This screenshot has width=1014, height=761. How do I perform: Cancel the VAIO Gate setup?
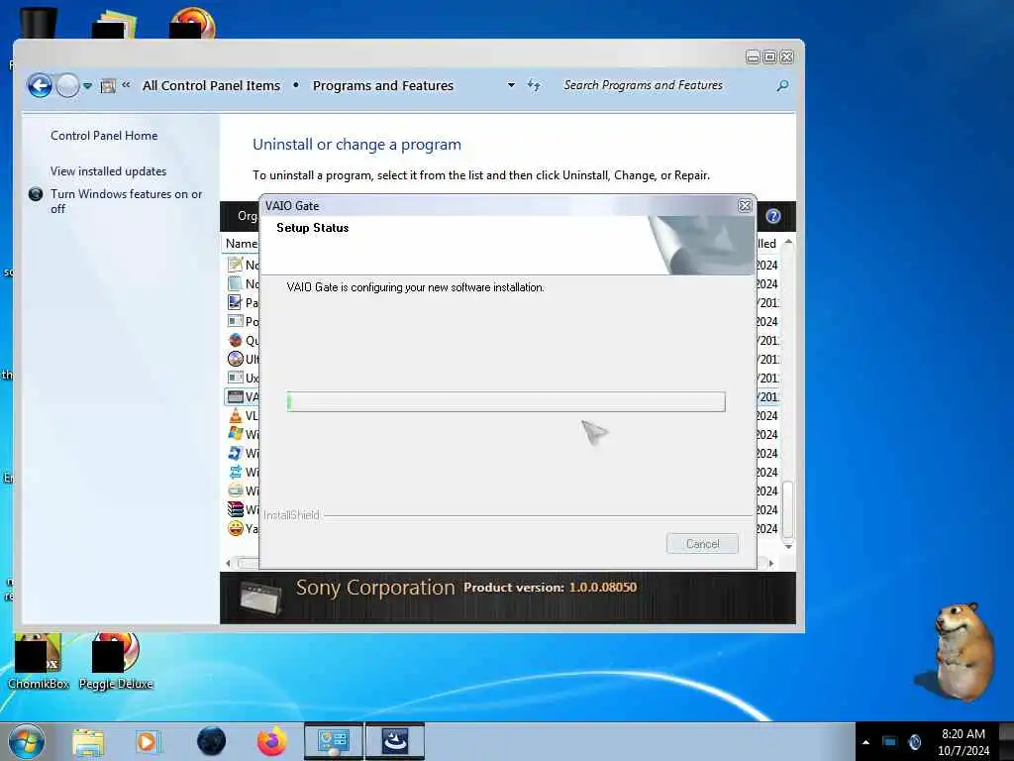coord(702,544)
